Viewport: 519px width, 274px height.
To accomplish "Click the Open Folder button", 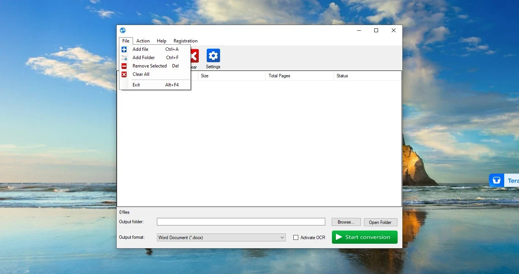I will pos(380,222).
